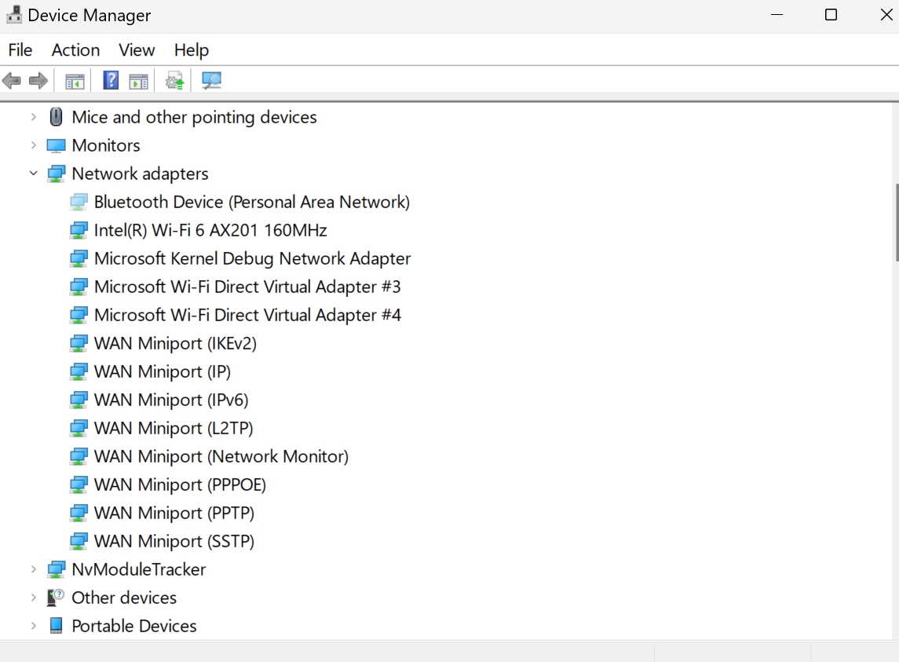Click the WAN Miniport (SSTP) icon
Image resolution: width=899 pixels, height=662 pixels.
(79, 541)
